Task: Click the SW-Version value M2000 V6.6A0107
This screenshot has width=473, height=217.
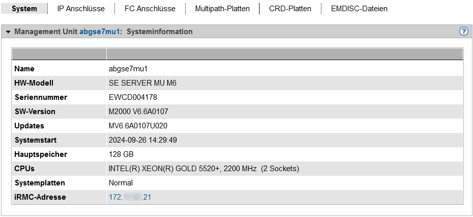Action: (x=138, y=112)
